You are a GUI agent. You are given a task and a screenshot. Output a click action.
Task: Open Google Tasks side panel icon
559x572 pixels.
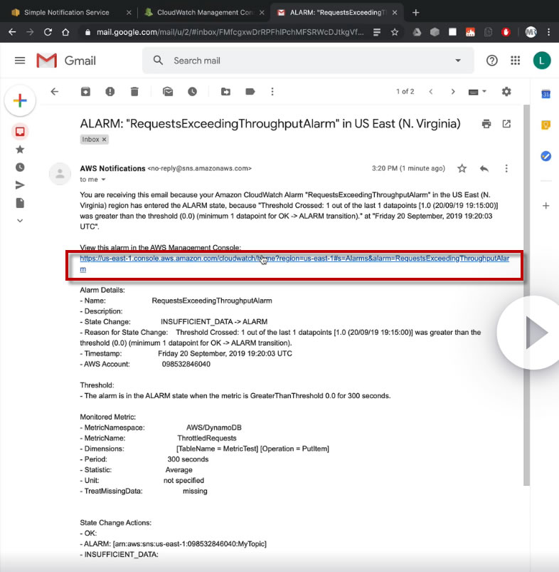(545, 156)
